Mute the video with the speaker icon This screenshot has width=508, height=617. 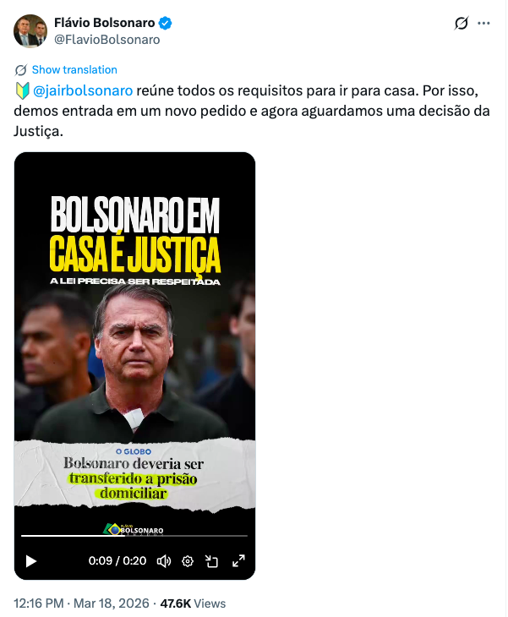[164, 561]
